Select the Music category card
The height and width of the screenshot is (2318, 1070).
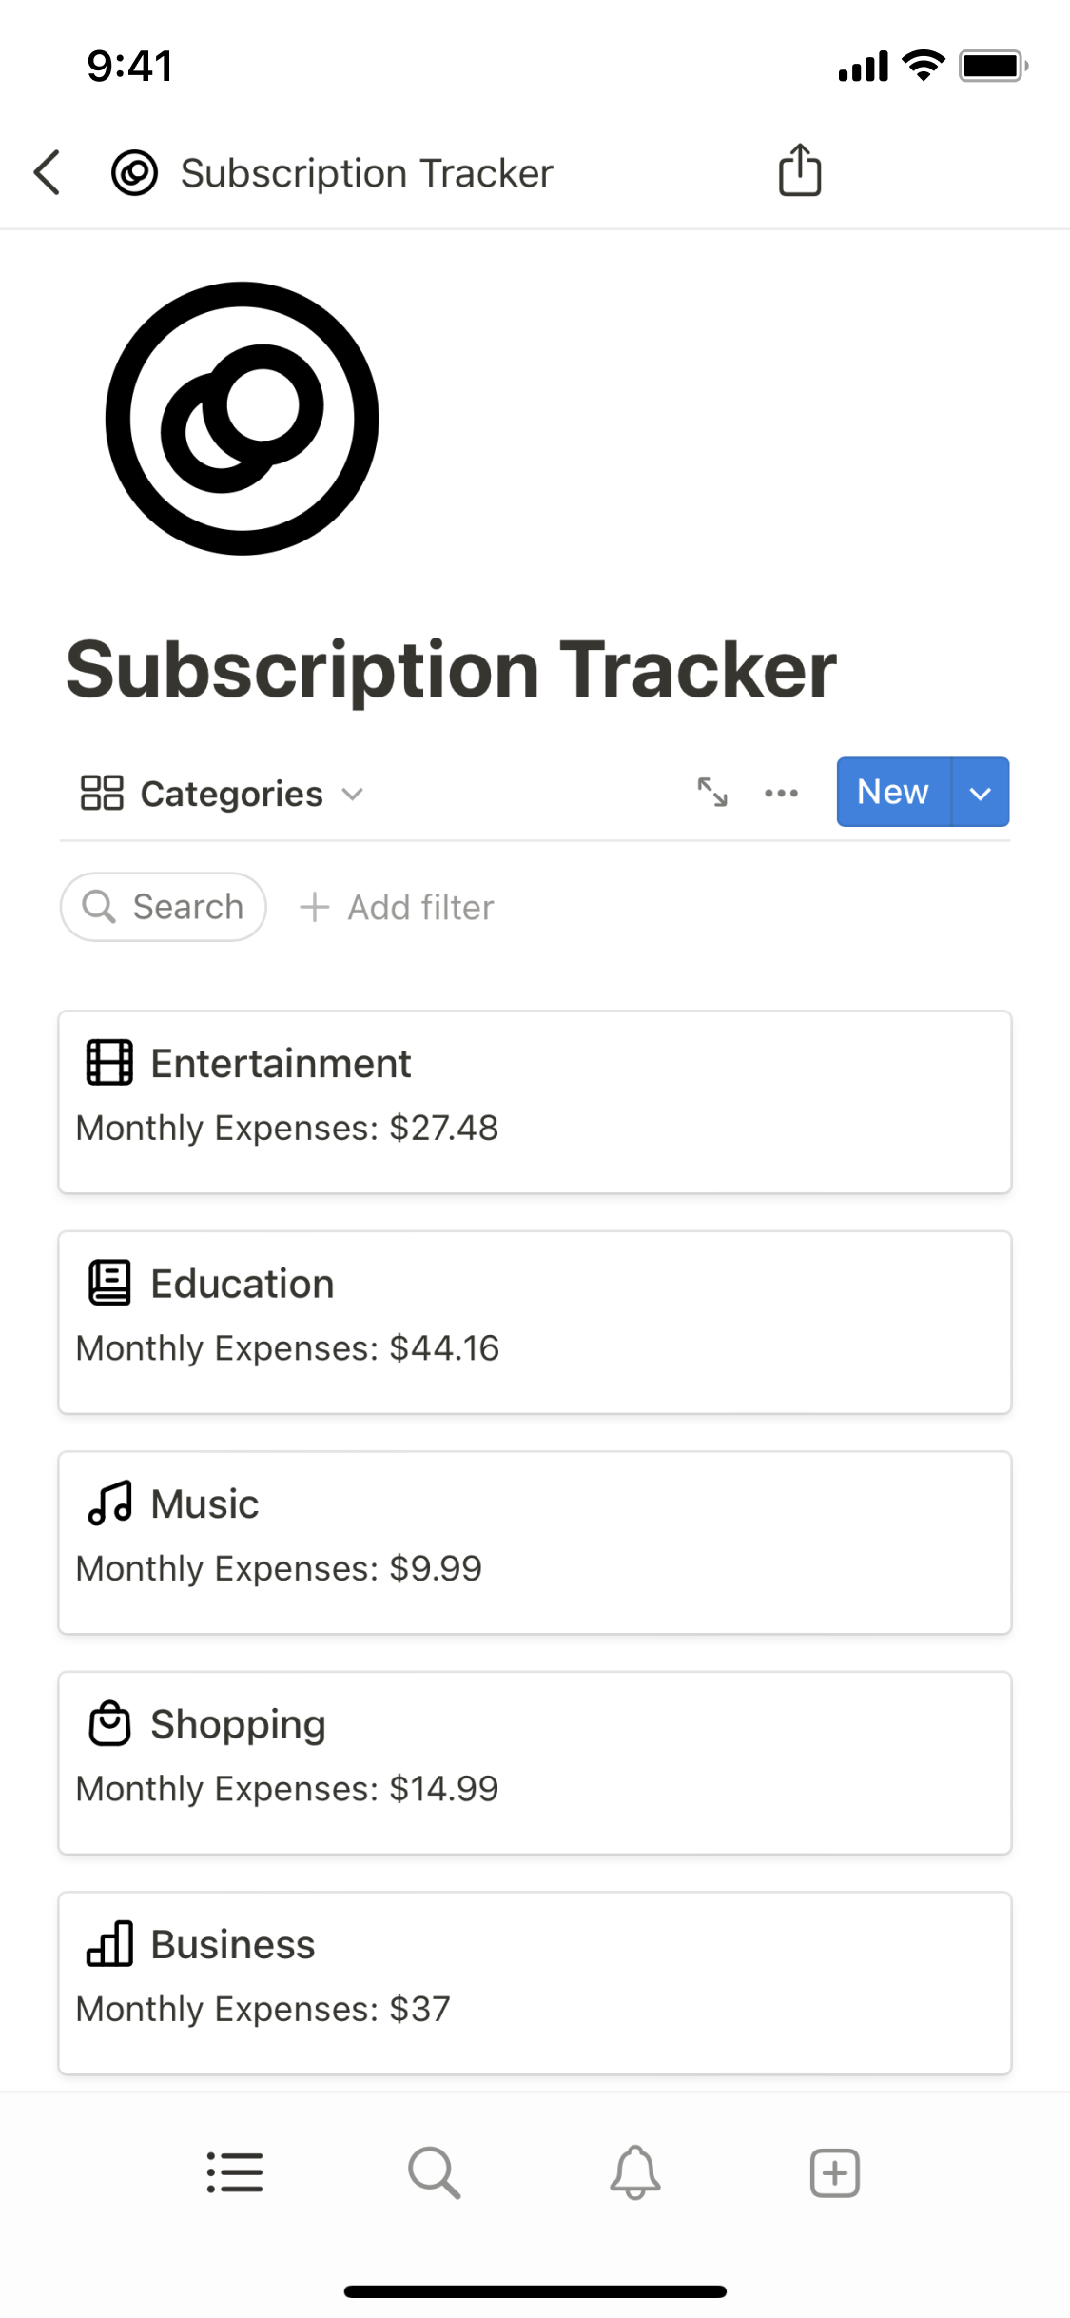(x=535, y=1542)
